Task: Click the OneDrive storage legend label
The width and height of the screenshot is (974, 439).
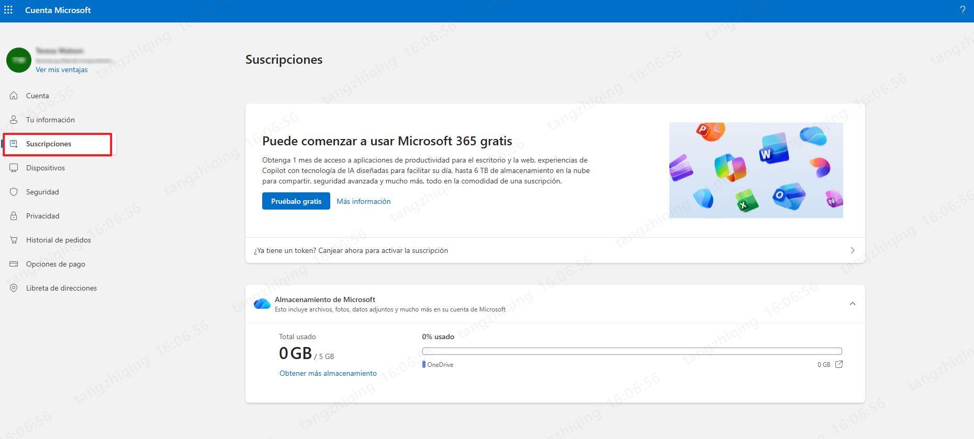Action: tap(440, 365)
